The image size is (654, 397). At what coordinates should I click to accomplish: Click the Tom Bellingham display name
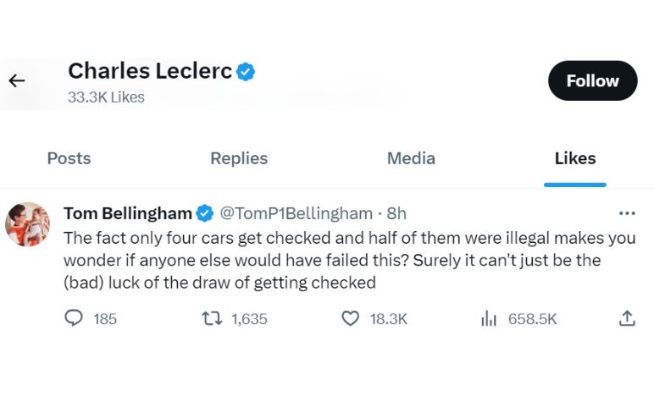(x=127, y=212)
